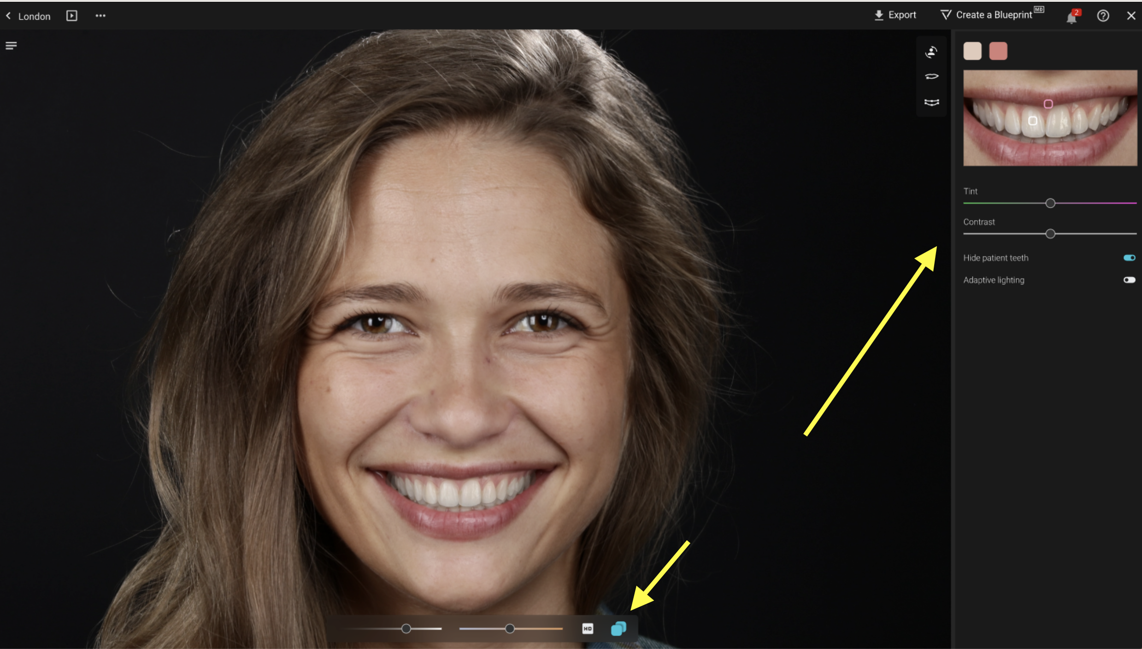1142x649 pixels.
Task: Select the teeth arch tool icon
Action: pos(931,102)
